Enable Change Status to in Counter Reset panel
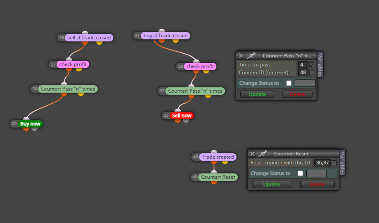The height and width of the screenshot is (223, 379). 300,173
